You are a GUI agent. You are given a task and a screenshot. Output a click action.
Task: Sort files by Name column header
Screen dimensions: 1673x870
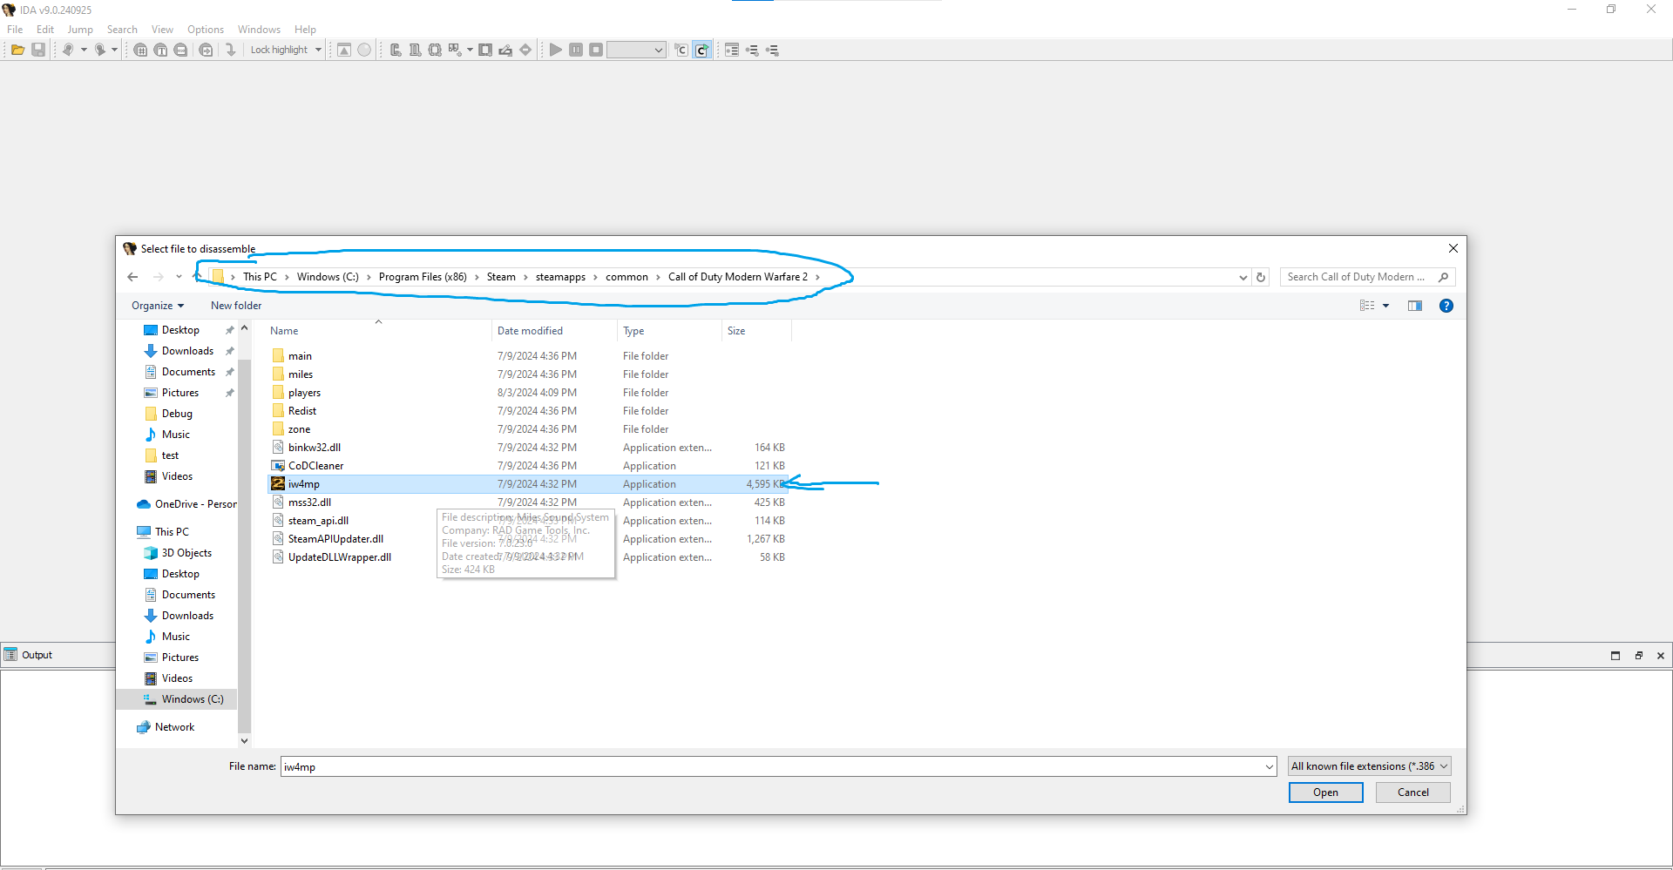(284, 331)
